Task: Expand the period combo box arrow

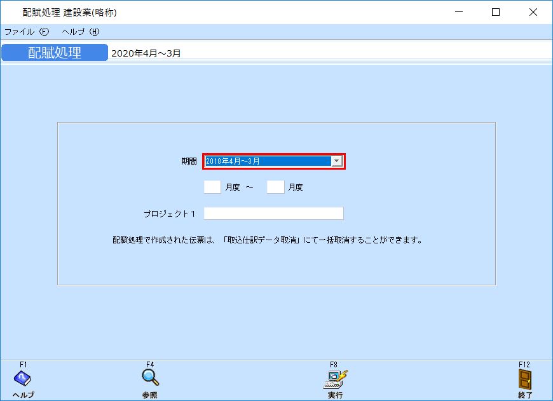Action: tap(336, 161)
